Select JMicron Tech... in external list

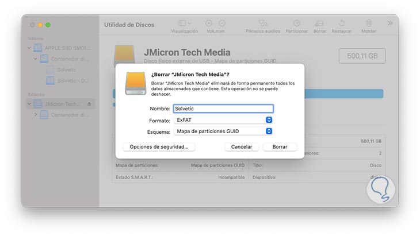tap(60, 104)
